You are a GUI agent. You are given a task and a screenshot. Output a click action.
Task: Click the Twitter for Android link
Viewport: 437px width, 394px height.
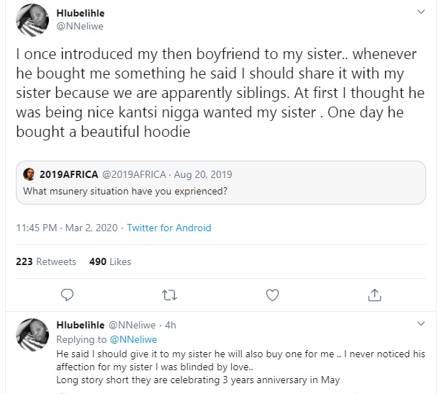[169, 228]
